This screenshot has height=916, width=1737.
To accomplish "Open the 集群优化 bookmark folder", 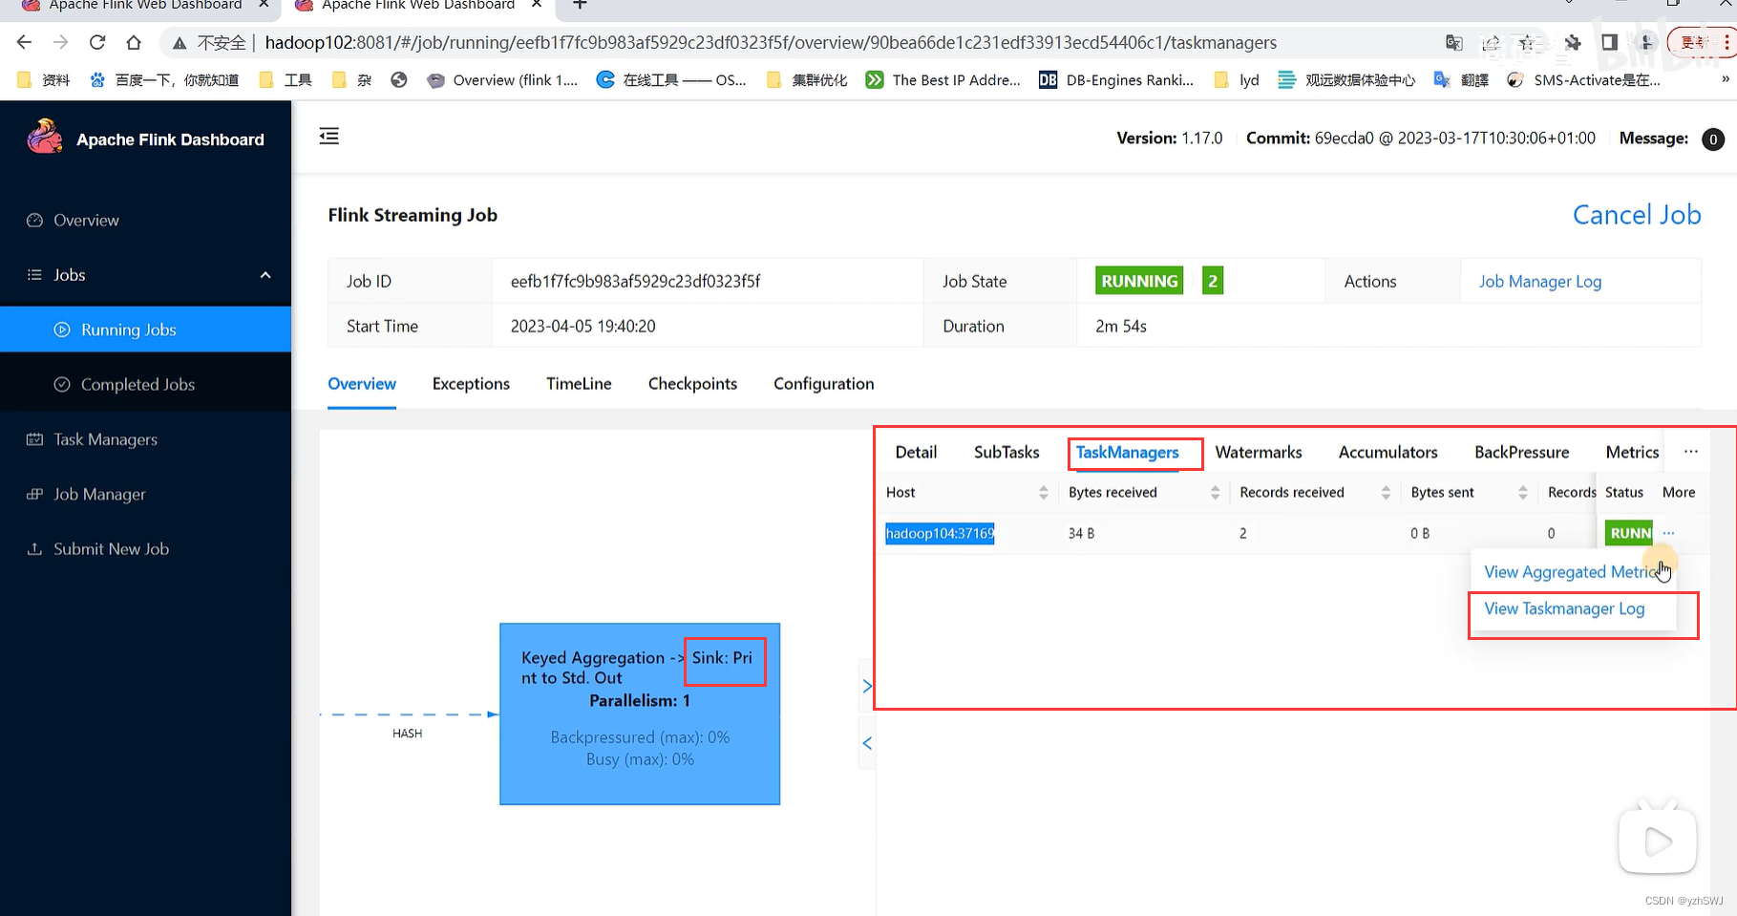I will pos(808,80).
